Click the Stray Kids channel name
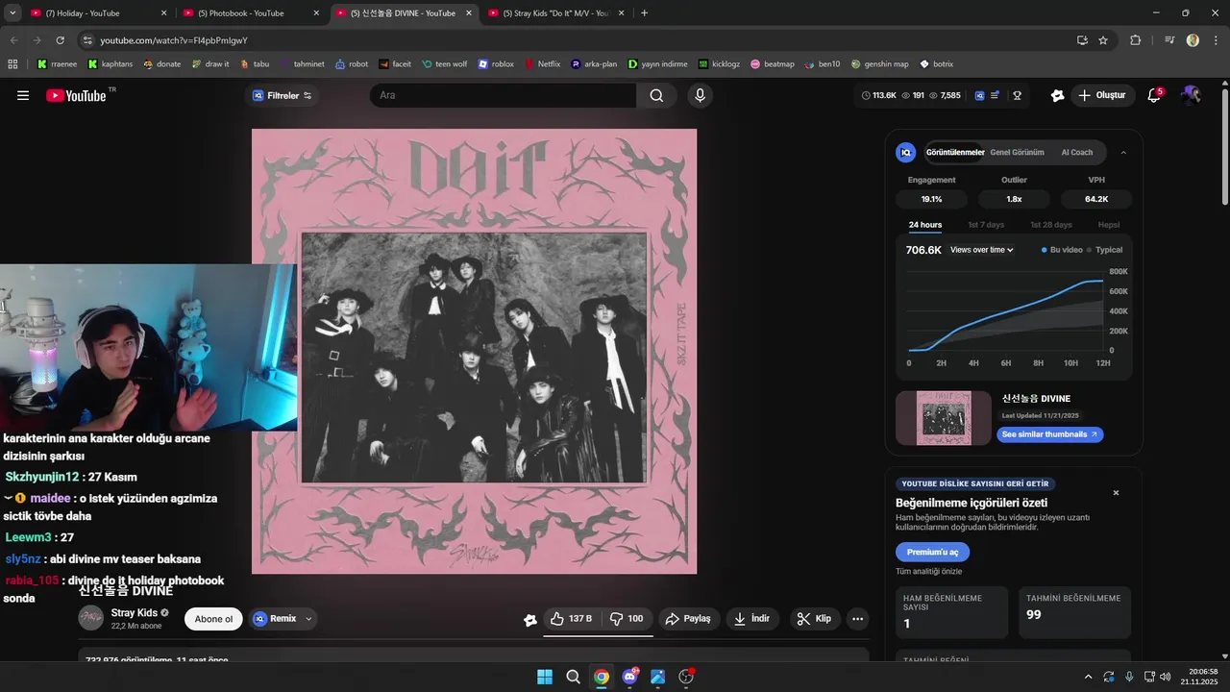Viewport: 1230px width, 692px height. (135, 613)
